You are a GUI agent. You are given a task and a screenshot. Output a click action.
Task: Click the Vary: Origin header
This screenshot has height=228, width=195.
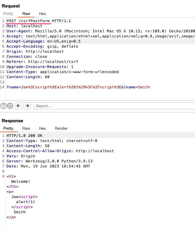[21, 156]
